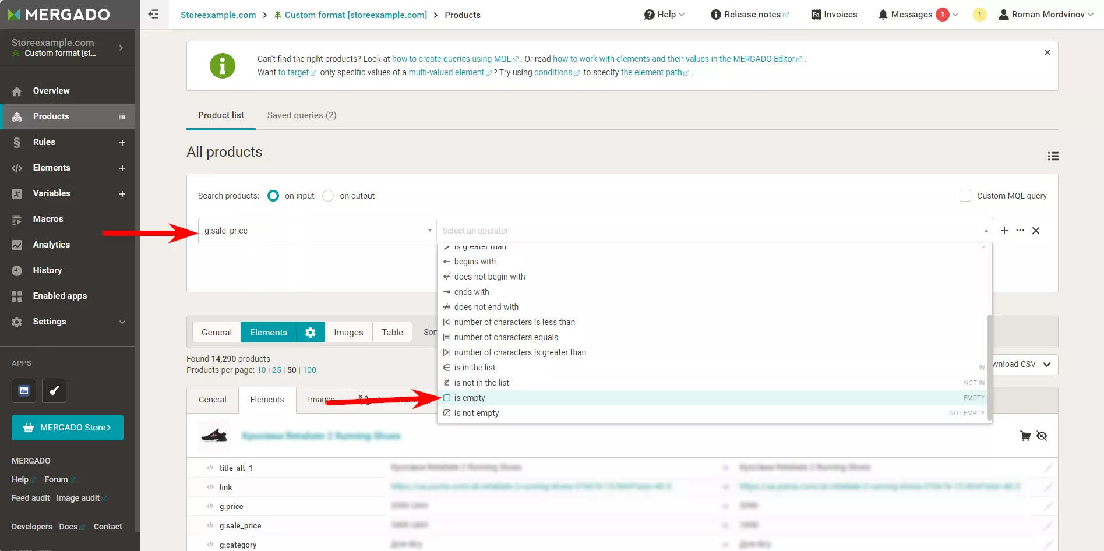Close the info banner

coord(1047,52)
